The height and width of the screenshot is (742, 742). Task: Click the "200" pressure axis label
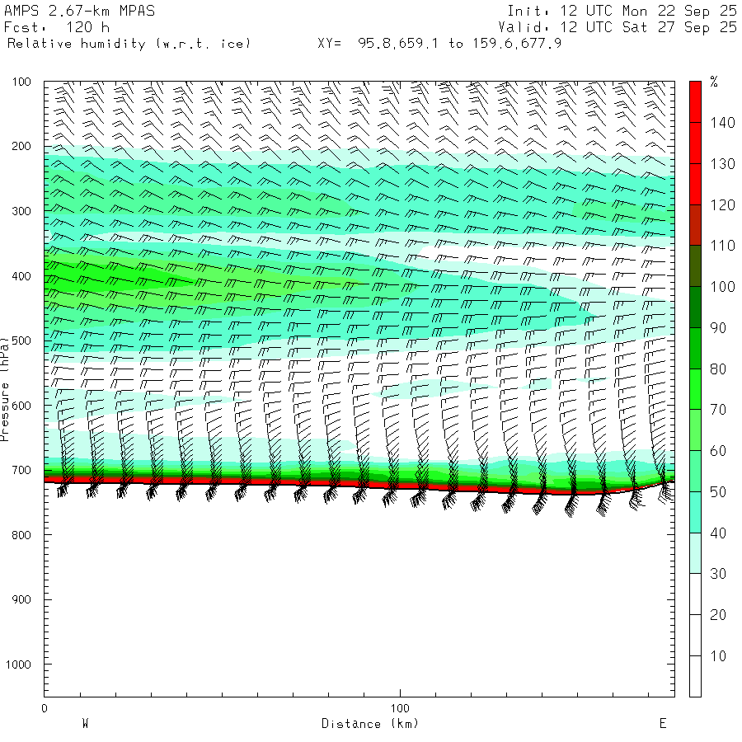tap(21, 146)
